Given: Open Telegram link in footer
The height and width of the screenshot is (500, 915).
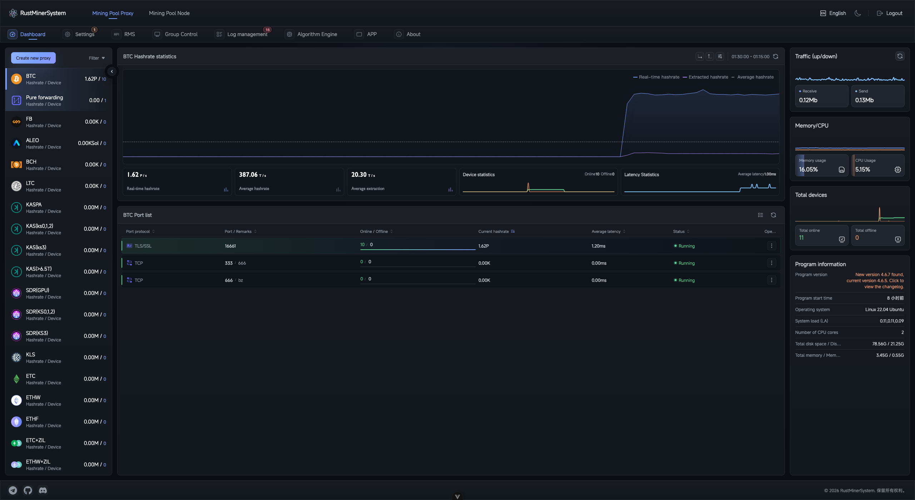Looking at the screenshot, I should [13, 490].
